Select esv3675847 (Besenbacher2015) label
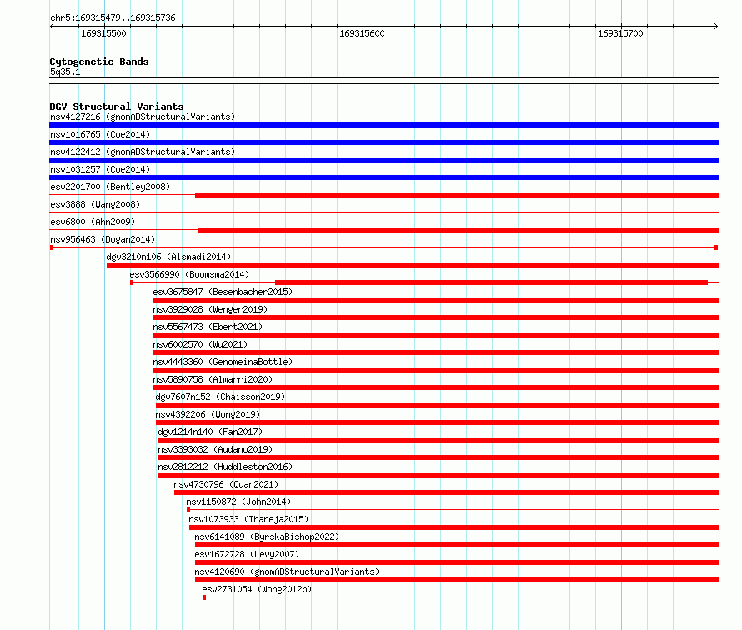The width and height of the screenshot is (742, 630). point(223,292)
